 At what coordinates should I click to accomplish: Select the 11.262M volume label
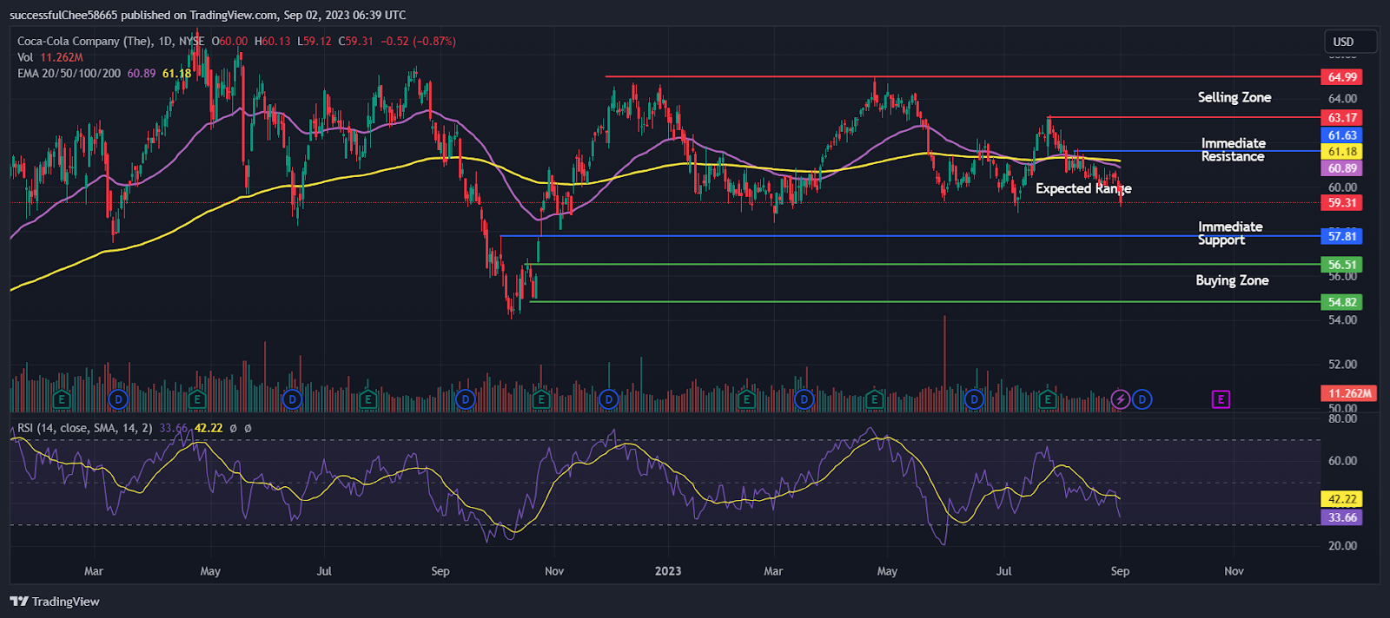pyautogui.click(x=1349, y=393)
